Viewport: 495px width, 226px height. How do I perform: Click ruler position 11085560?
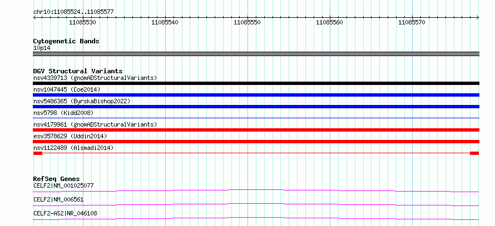(x=330, y=22)
